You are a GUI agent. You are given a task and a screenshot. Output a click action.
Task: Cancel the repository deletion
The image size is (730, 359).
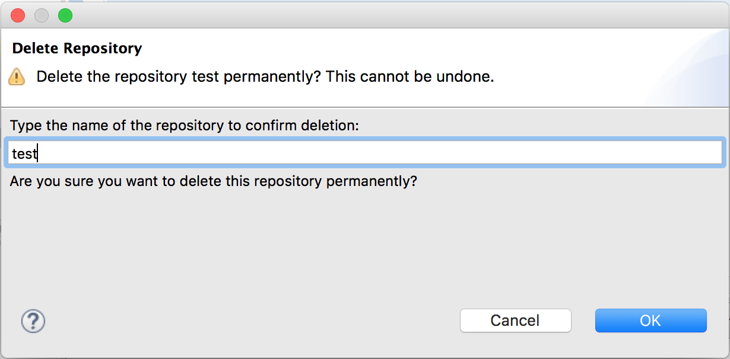tap(515, 320)
